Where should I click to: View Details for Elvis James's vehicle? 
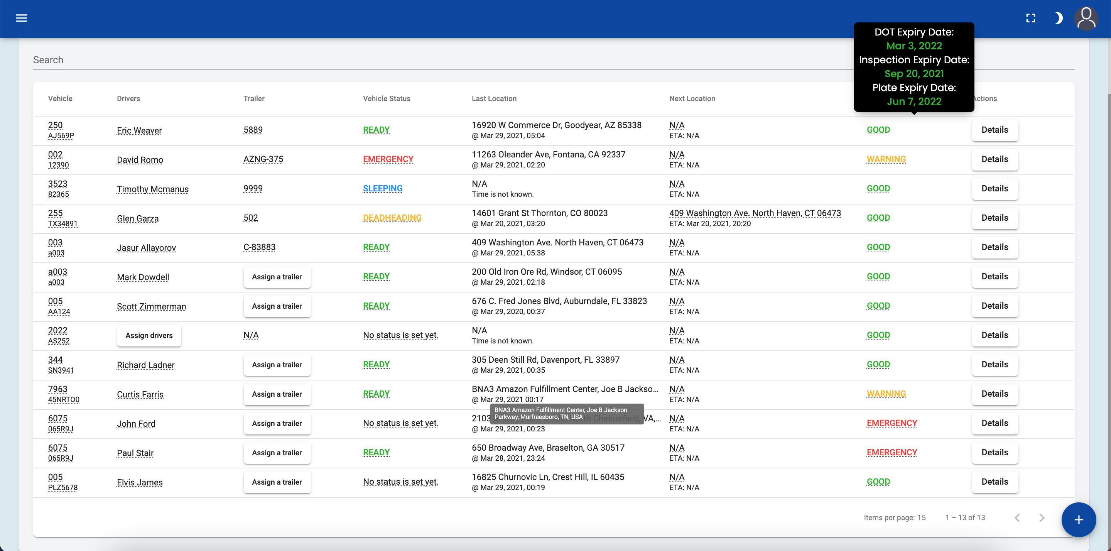pos(994,482)
